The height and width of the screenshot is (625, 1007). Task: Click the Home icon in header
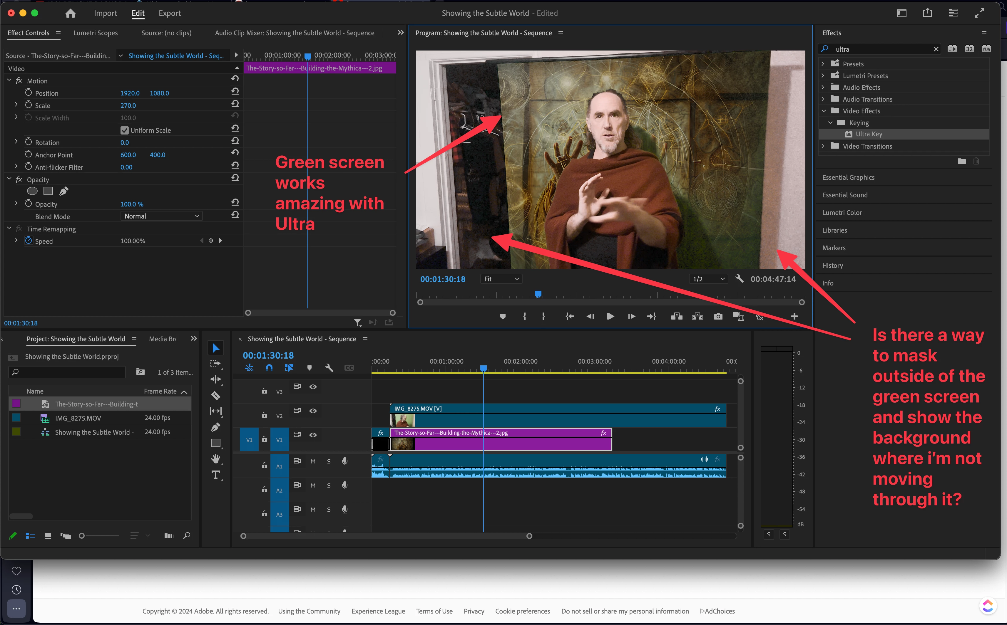[x=70, y=13]
